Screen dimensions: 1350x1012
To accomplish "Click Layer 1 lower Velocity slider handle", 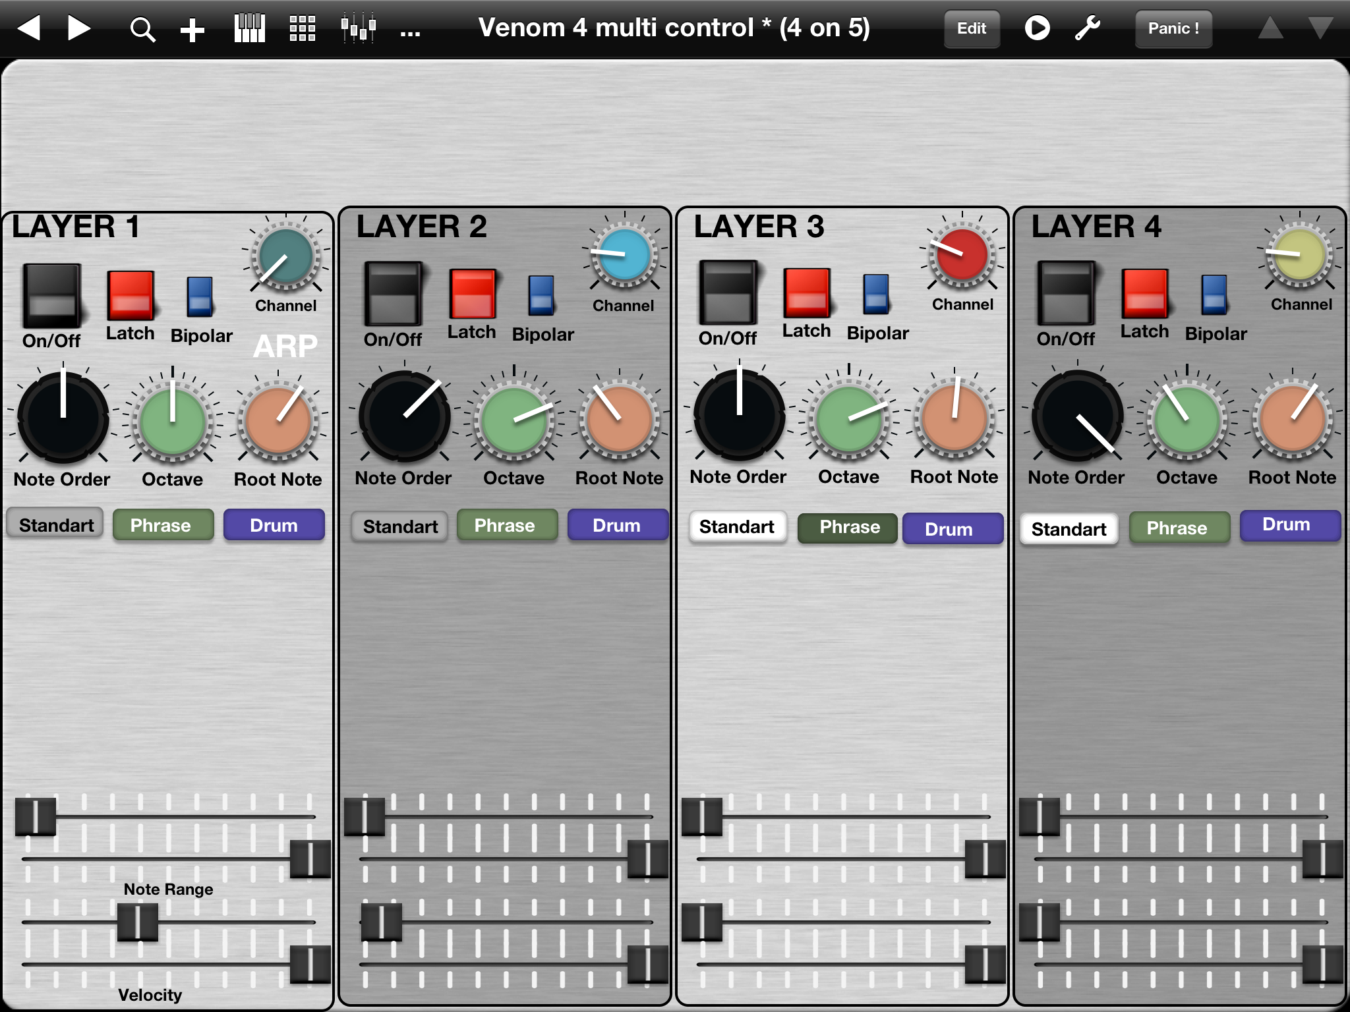I will tap(309, 964).
